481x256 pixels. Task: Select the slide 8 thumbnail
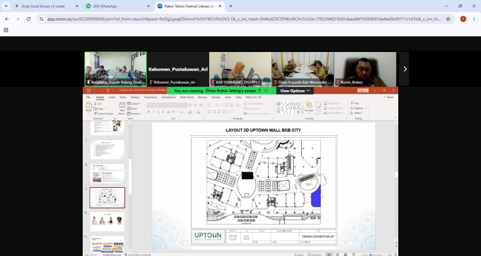click(107, 173)
